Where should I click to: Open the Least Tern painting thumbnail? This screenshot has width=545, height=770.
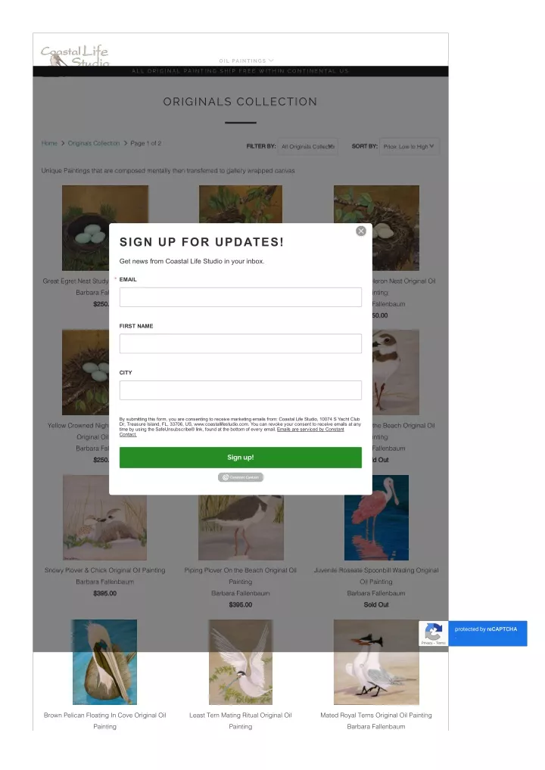click(240, 662)
